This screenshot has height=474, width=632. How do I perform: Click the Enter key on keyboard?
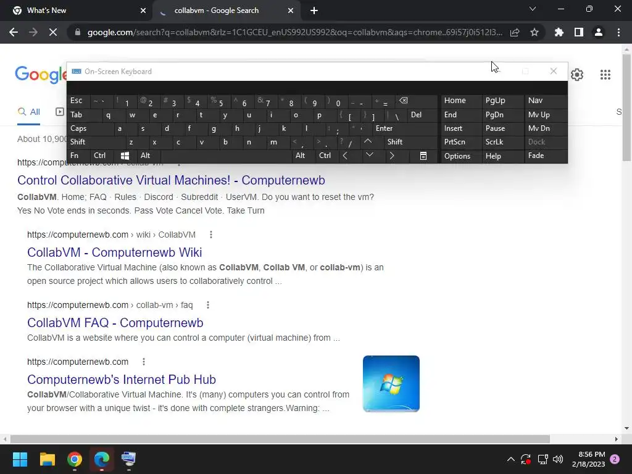(x=405, y=128)
